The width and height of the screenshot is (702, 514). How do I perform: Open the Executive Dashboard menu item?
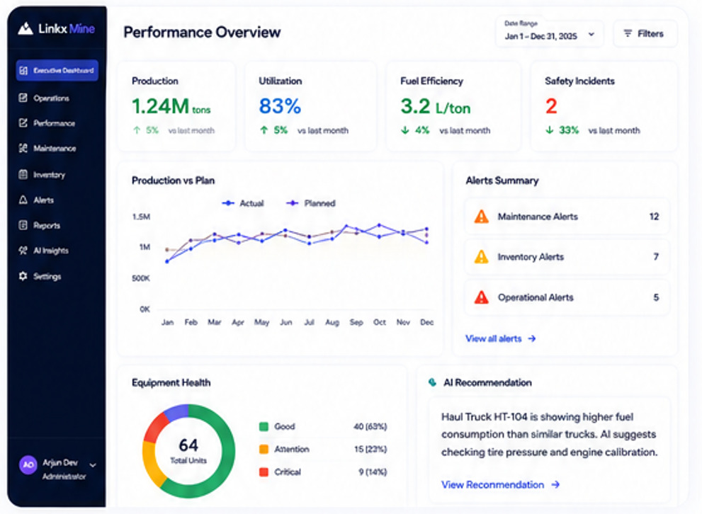[57, 71]
